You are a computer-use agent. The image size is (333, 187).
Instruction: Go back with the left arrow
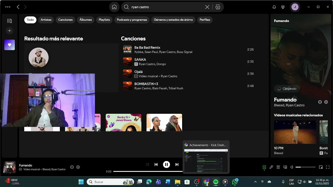point(18,7)
